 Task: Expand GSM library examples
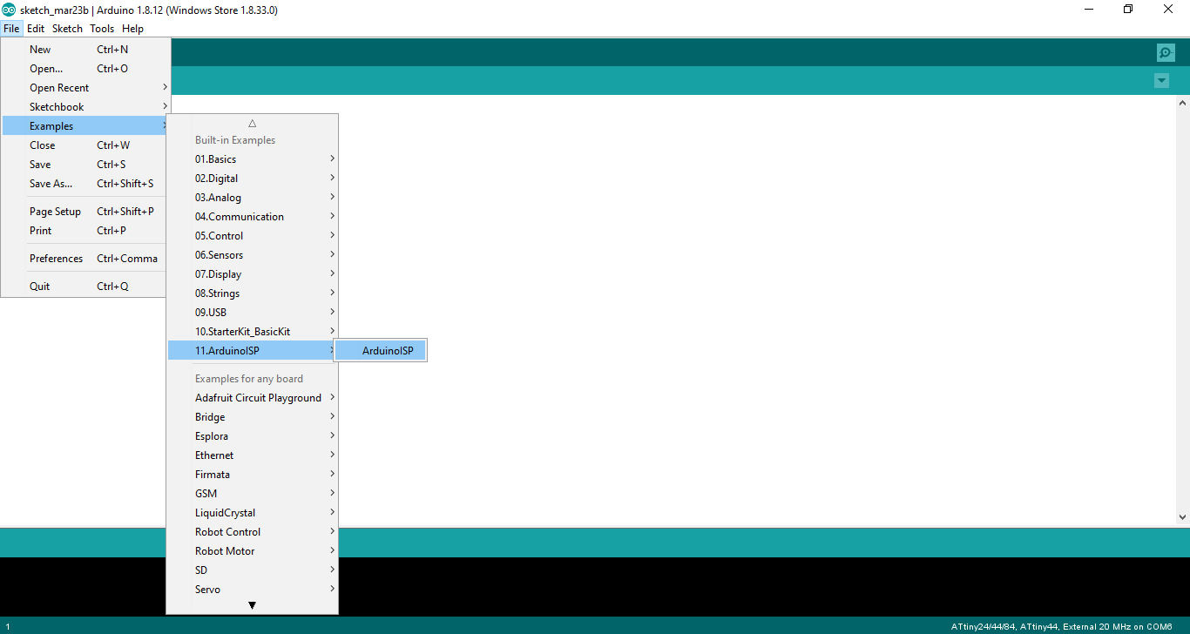(253, 494)
